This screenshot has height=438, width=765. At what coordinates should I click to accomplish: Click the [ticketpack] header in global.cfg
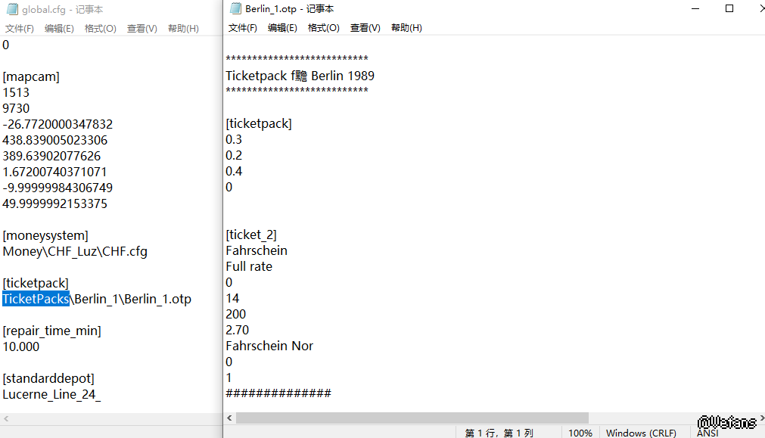pyautogui.click(x=36, y=284)
